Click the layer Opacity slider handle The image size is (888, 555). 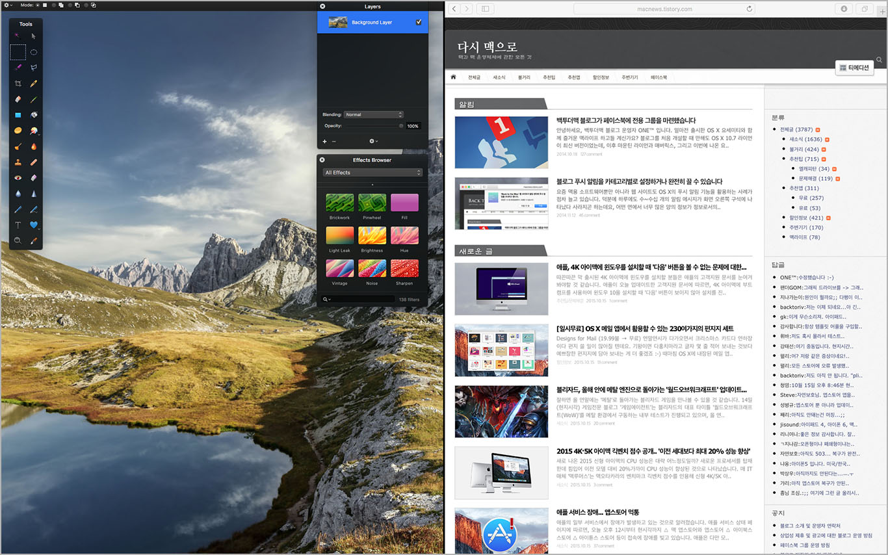click(x=401, y=126)
